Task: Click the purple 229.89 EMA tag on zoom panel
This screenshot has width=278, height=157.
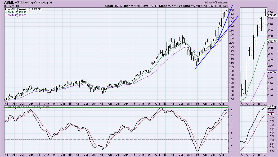Action: coord(272,72)
